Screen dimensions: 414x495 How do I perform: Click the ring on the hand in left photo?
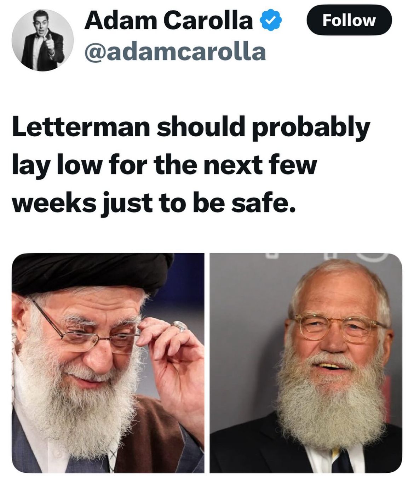tap(180, 326)
